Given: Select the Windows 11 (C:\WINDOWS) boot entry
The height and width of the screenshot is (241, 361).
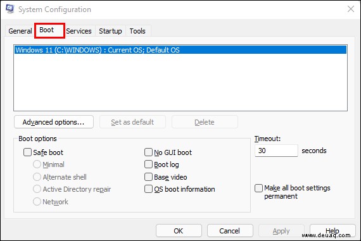Looking at the screenshot, I should point(180,50).
